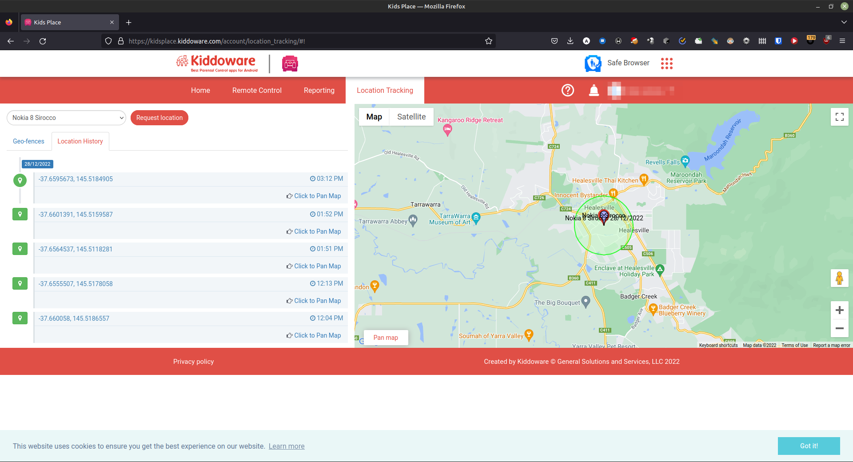Select the Location Tracking tab

[385, 90]
